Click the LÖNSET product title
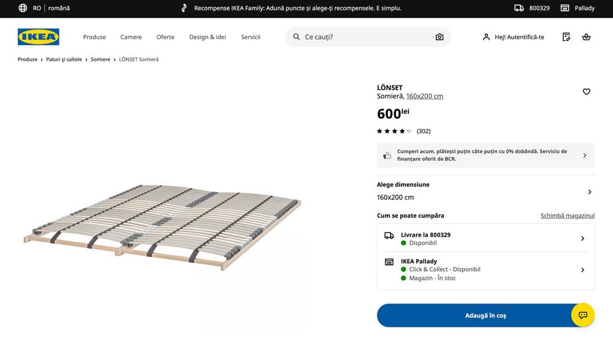613x347 pixels. [389, 88]
